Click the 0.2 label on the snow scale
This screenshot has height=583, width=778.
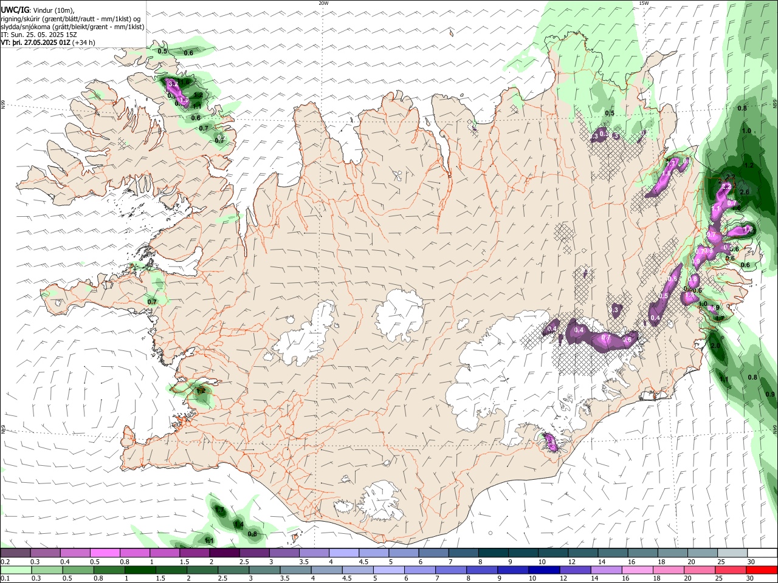(5, 562)
